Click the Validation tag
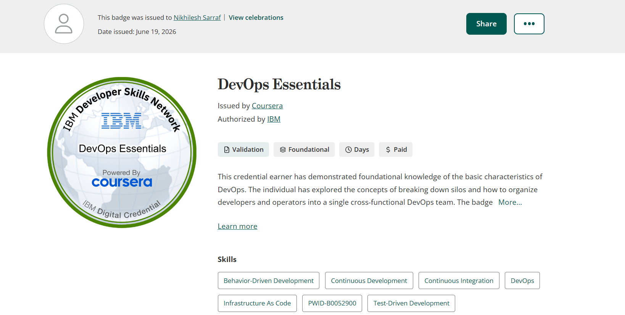 (243, 149)
